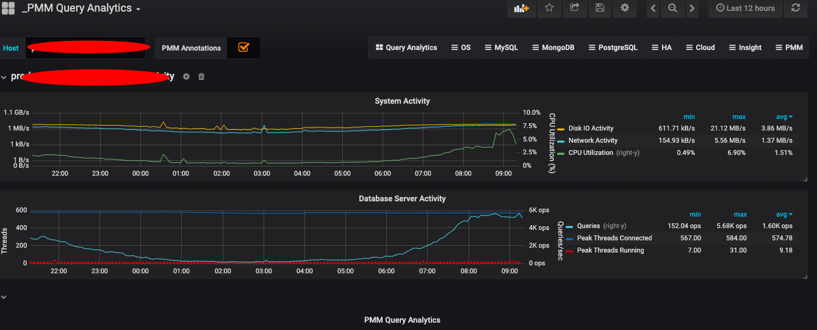The width and height of the screenshot is (817, 330).
Task: Sort Database Server legend by min column
Action: [x=695, y=214]
